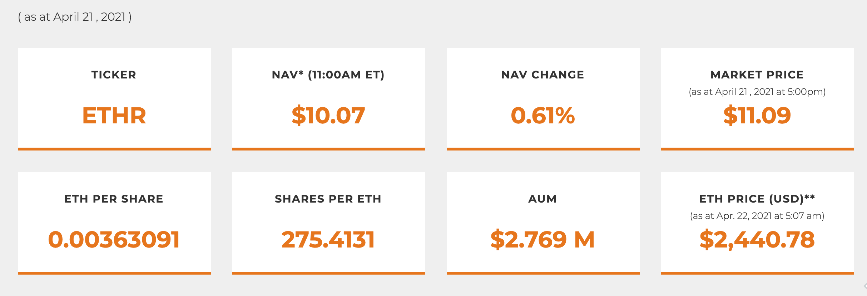Select the NAV CHANGE heading

(543, 75)
